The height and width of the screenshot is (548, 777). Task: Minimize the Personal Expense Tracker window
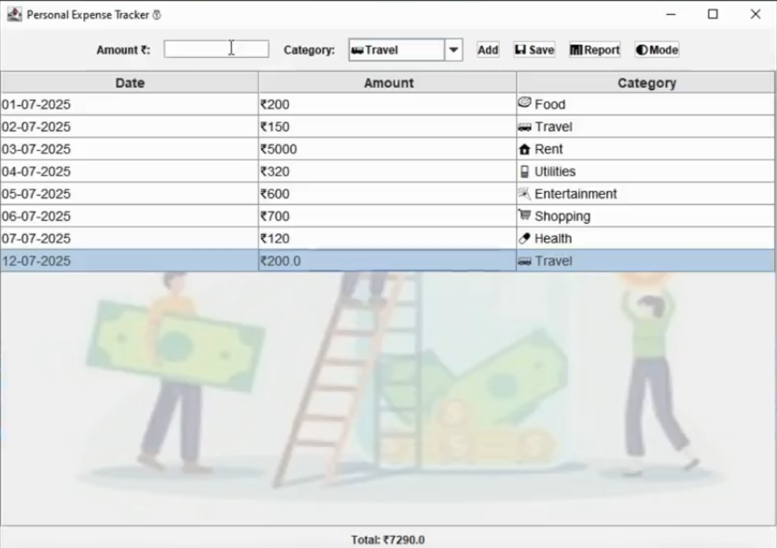(x=671, y=14)
